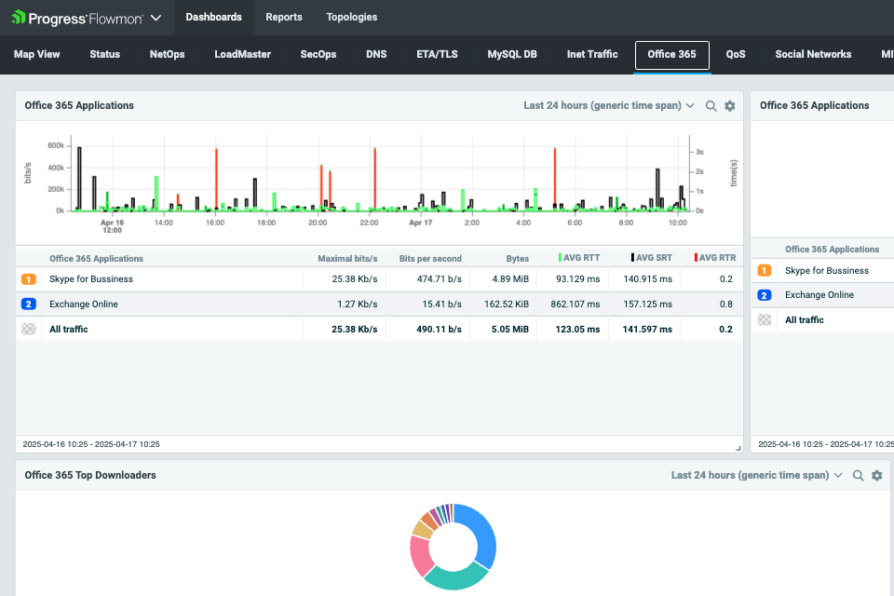894x596 pixels.
Task: Click the search icon in Top Downloaders widget
Action: pos(859,476)
